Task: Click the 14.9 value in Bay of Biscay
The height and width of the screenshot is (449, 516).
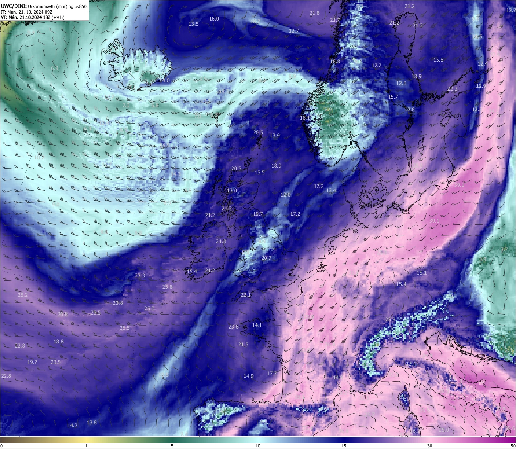Action: point(248,376)
